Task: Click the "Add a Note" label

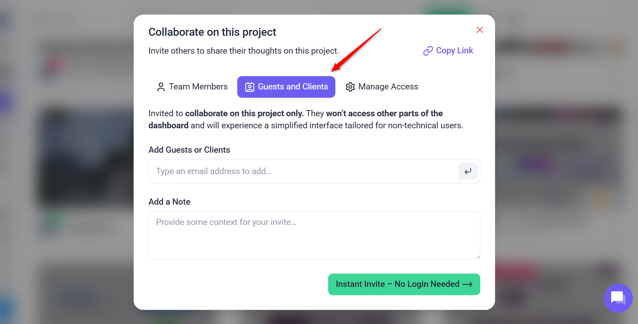Action: click(x=169, y=202)
